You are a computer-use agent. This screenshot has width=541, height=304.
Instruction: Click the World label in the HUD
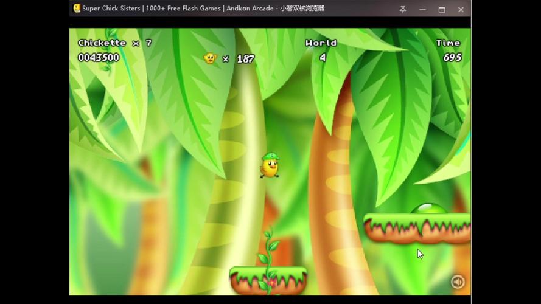pyautogui.click(x=321, y=43)
